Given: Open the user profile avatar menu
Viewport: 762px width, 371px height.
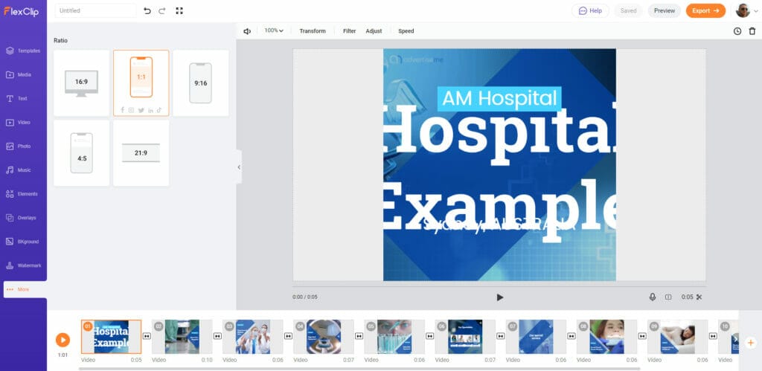Looking at the screenshot, I should (746, 10).
